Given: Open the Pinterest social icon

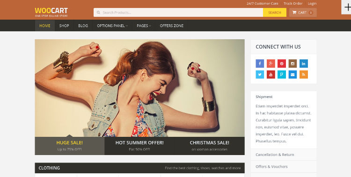Looking at the screenshot, I should pos(282,64).
